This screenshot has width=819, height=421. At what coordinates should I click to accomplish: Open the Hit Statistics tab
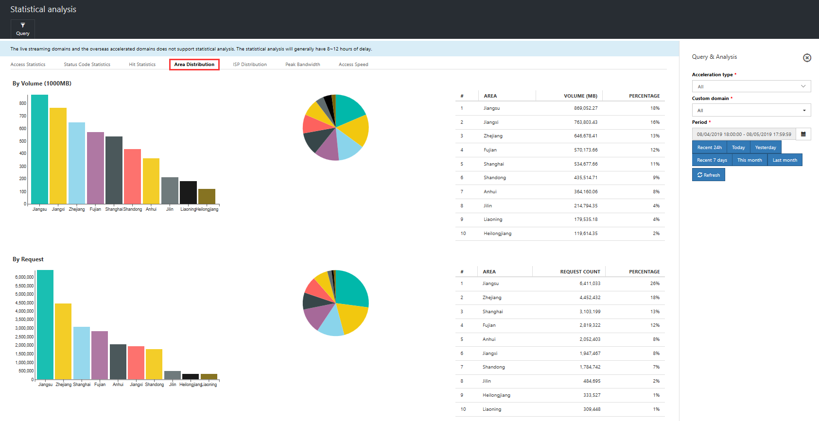[142, 65]
